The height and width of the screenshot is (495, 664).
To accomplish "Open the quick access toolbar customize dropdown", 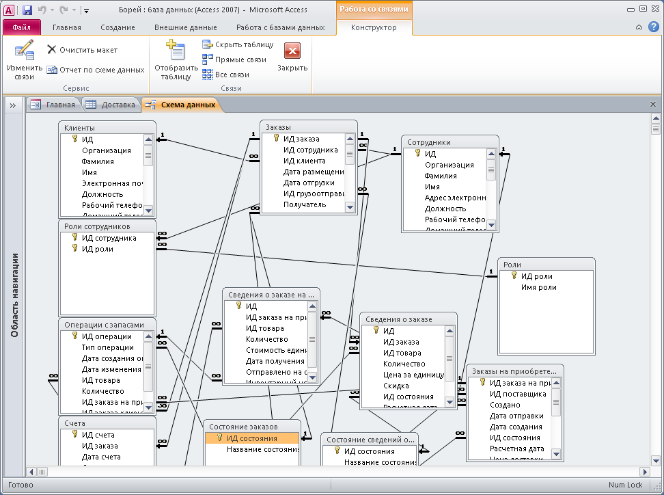I will tap(86, 10).
